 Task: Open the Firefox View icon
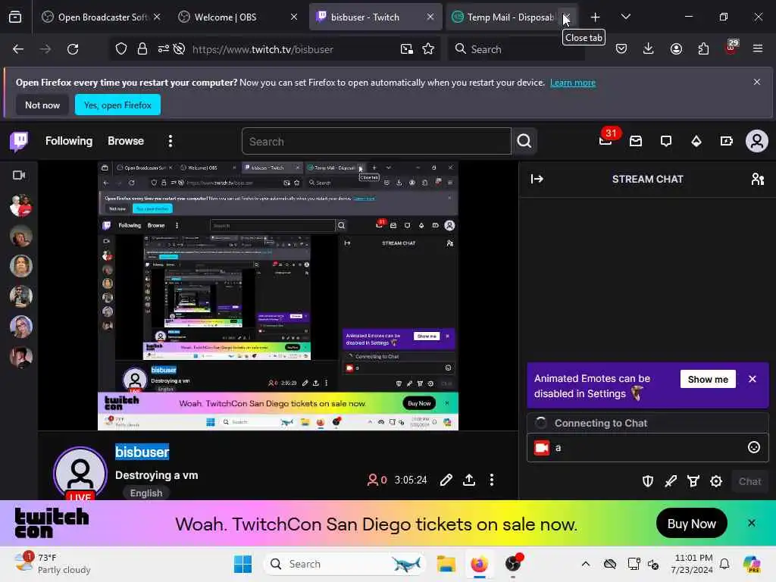pyautogui.click(x=15, y=17)
